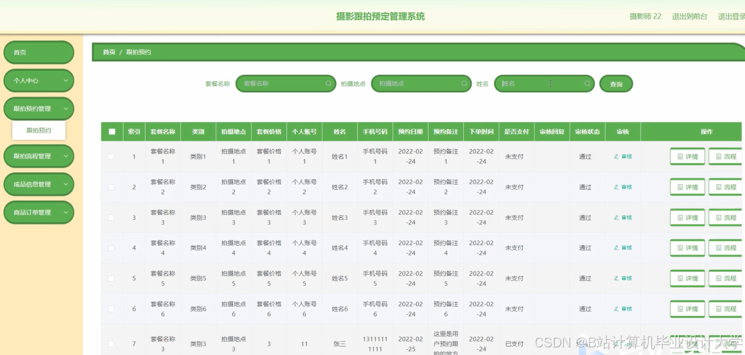Check the checkbox for row 5
The height and width of the screenshot is (355, 745).
111,279
